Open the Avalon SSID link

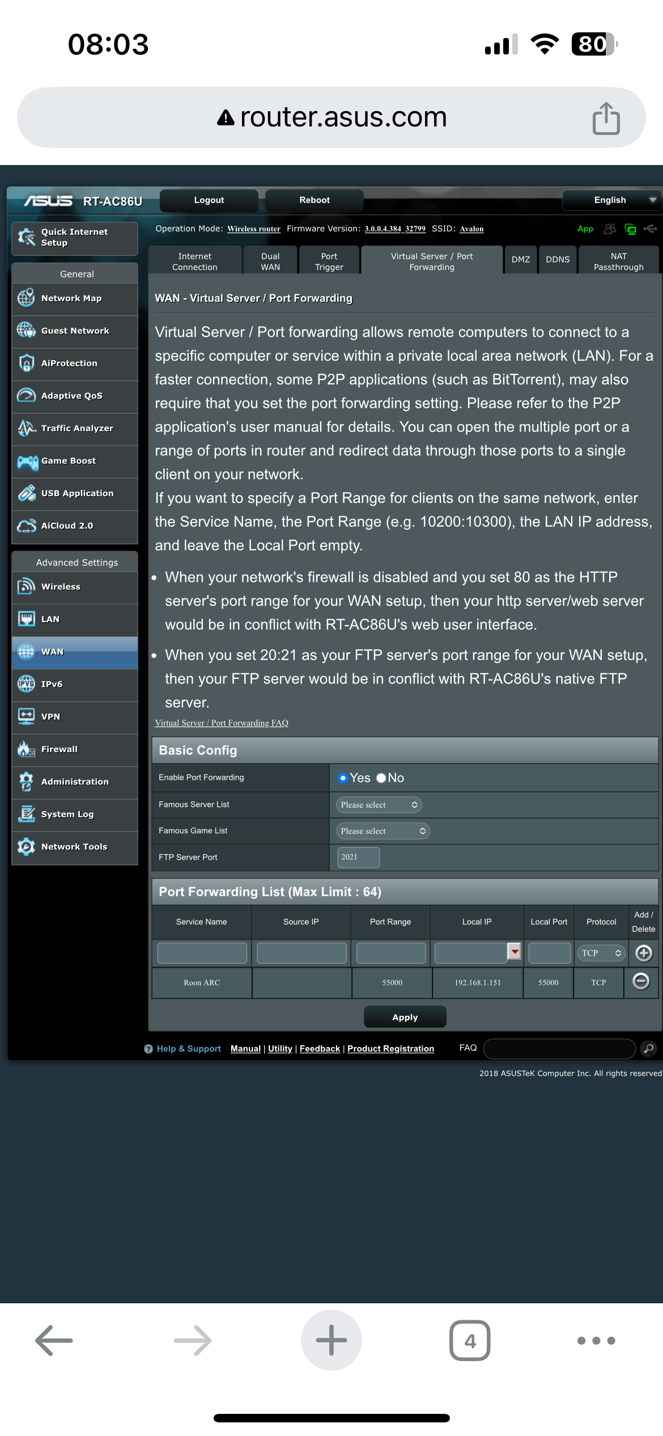(471, 229)
